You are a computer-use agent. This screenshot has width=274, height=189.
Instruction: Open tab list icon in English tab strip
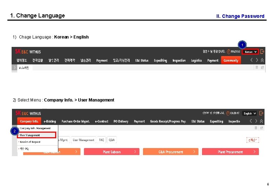tap(256, 128)
